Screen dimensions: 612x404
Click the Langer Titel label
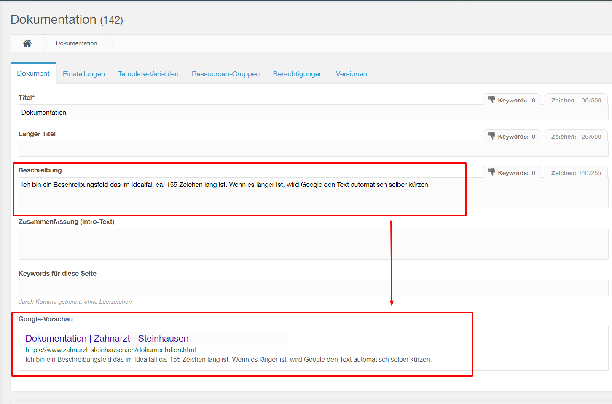37,134
